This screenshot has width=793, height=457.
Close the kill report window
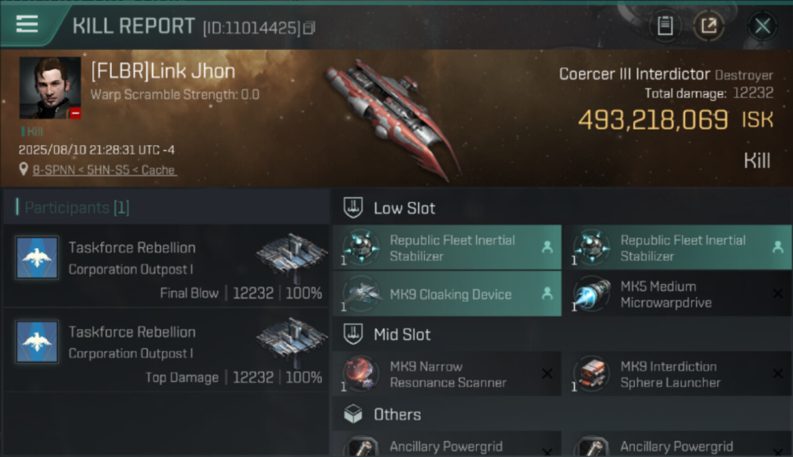pos(762,26)
